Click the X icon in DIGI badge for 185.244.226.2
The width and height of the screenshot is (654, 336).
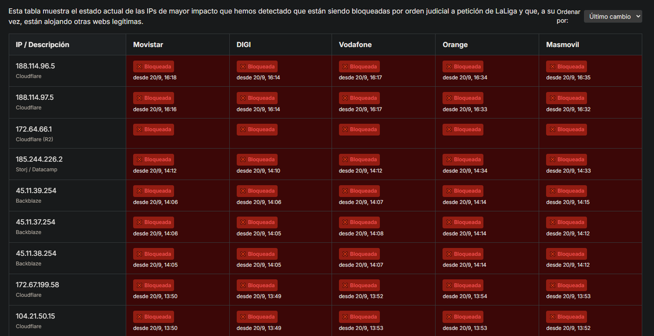[243, 160]
